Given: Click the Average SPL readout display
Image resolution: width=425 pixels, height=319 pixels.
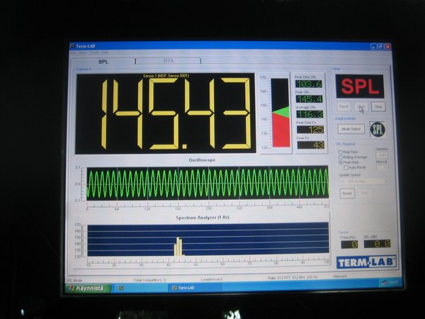Looking at the screenshot, I should [x=309, y=113].
